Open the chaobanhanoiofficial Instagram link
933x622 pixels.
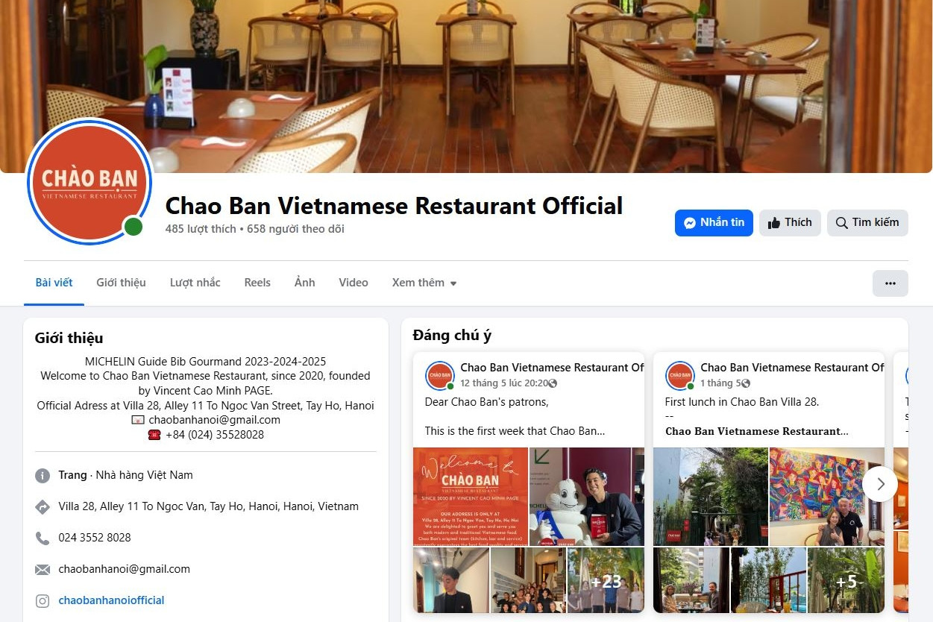coord(111,600)
